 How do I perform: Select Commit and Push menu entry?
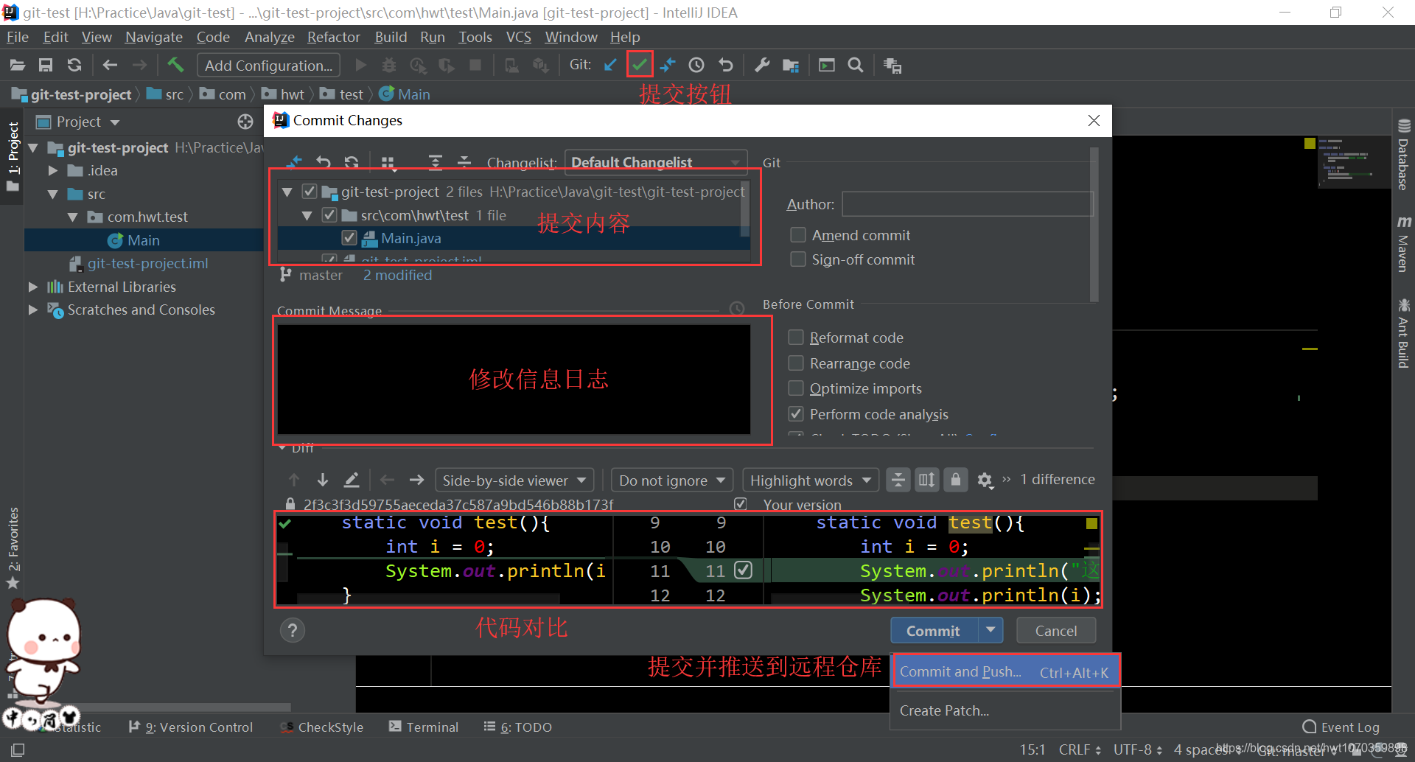[1005, 672]
